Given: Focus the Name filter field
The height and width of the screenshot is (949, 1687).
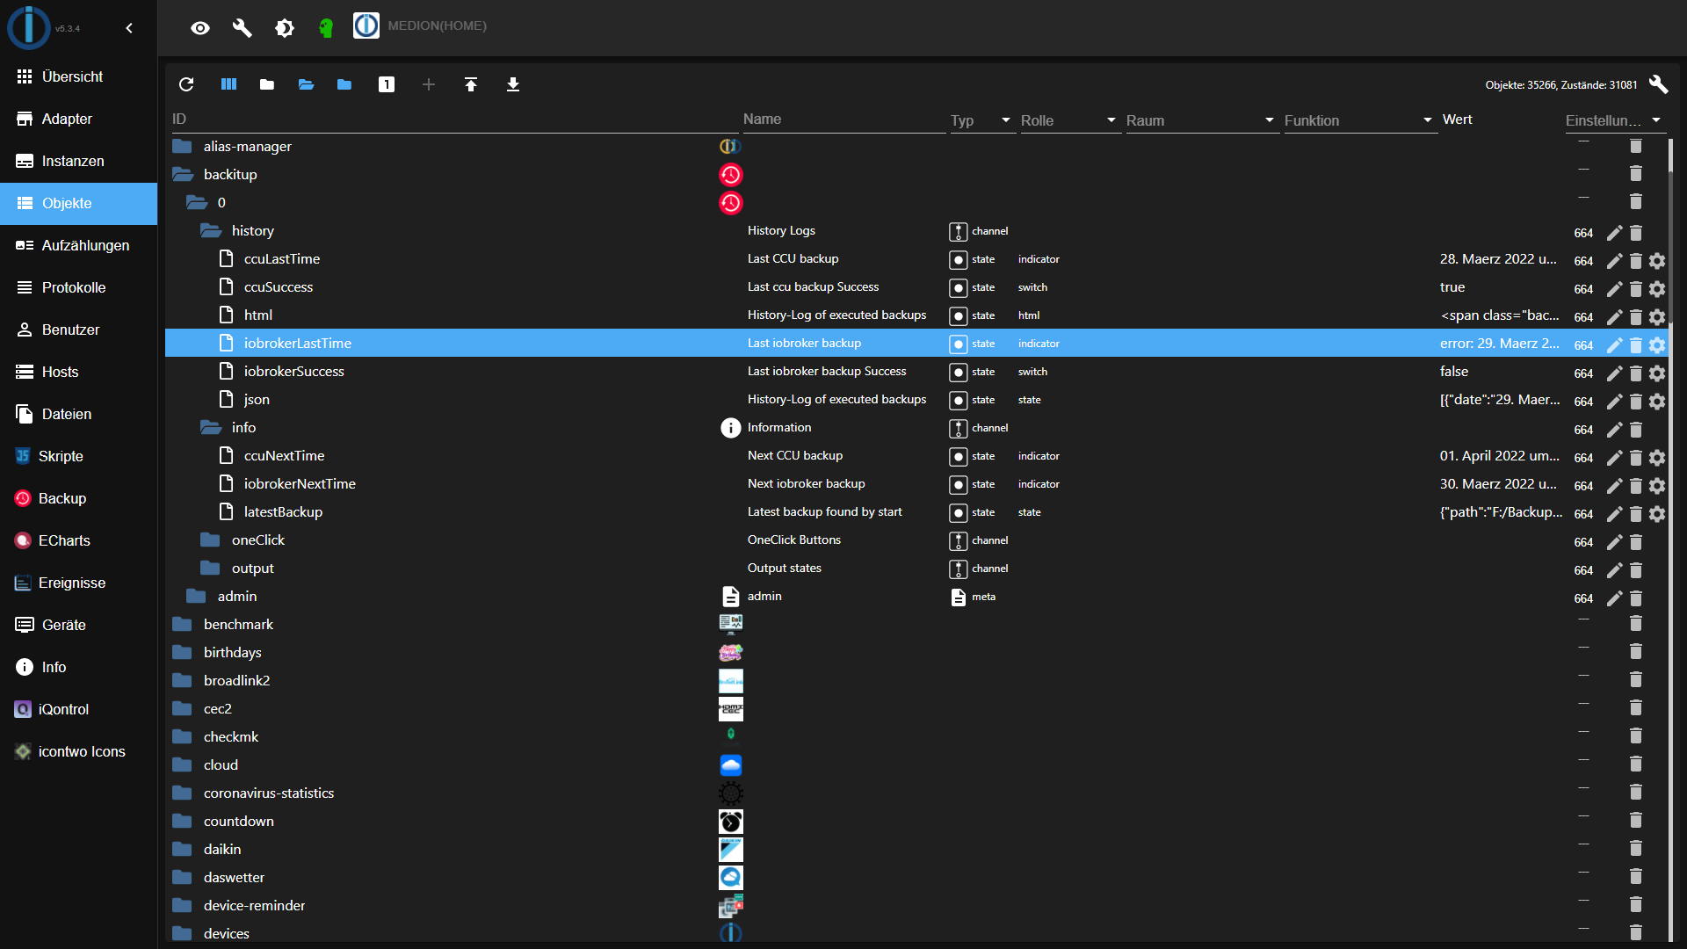Looking at the screenshot, I should (843, 120).
